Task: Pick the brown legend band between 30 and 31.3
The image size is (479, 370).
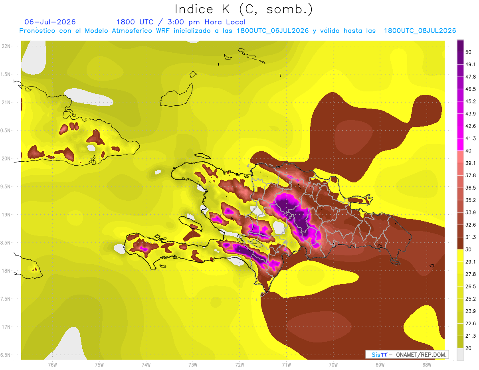Action: tap(460, 243)
